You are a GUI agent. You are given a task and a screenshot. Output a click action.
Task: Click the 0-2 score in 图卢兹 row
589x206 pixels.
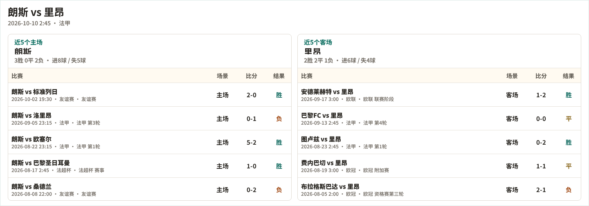pos(541,142)
